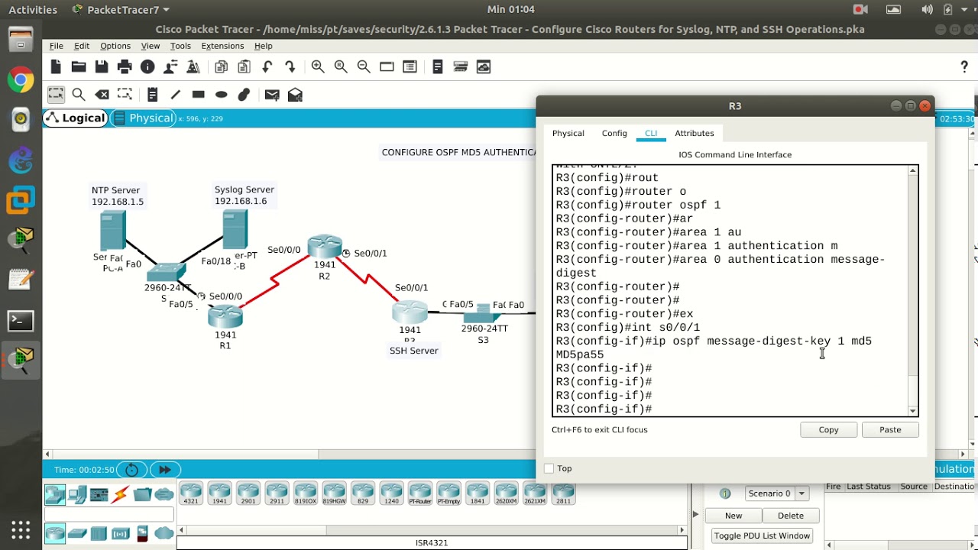Image resolution: width=978 pixels, height=550 pixels.
Task: Zoom out of the workspace
Action: click(x=364, y=67)
